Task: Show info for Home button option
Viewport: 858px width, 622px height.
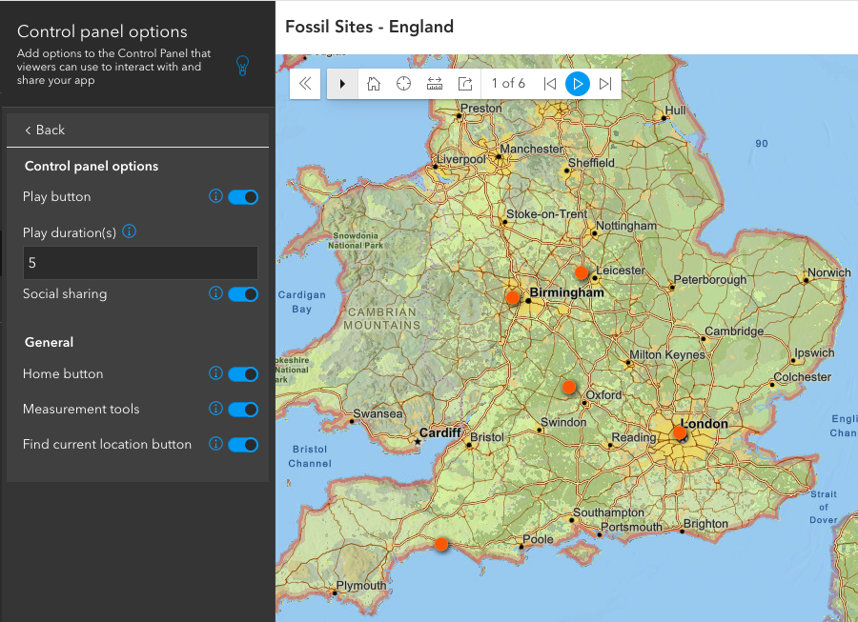Action: click(x=215, y=372)
